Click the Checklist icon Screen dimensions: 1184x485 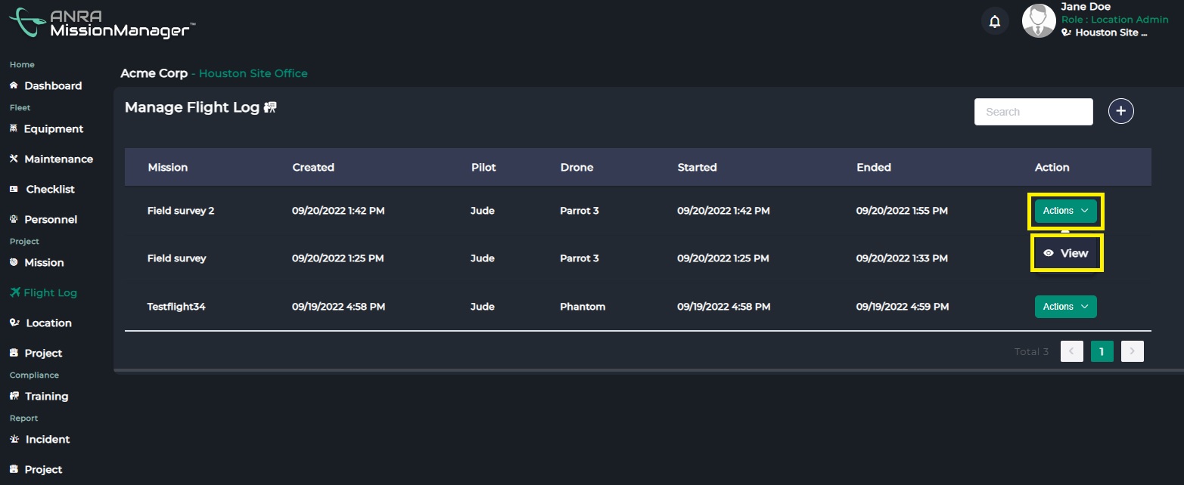pos(13,189)
